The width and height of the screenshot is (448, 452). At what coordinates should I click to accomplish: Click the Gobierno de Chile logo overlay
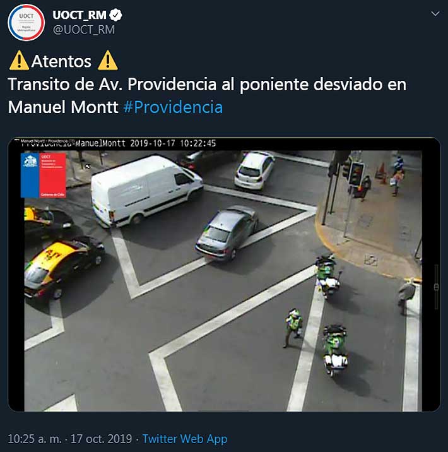point(43,175)
